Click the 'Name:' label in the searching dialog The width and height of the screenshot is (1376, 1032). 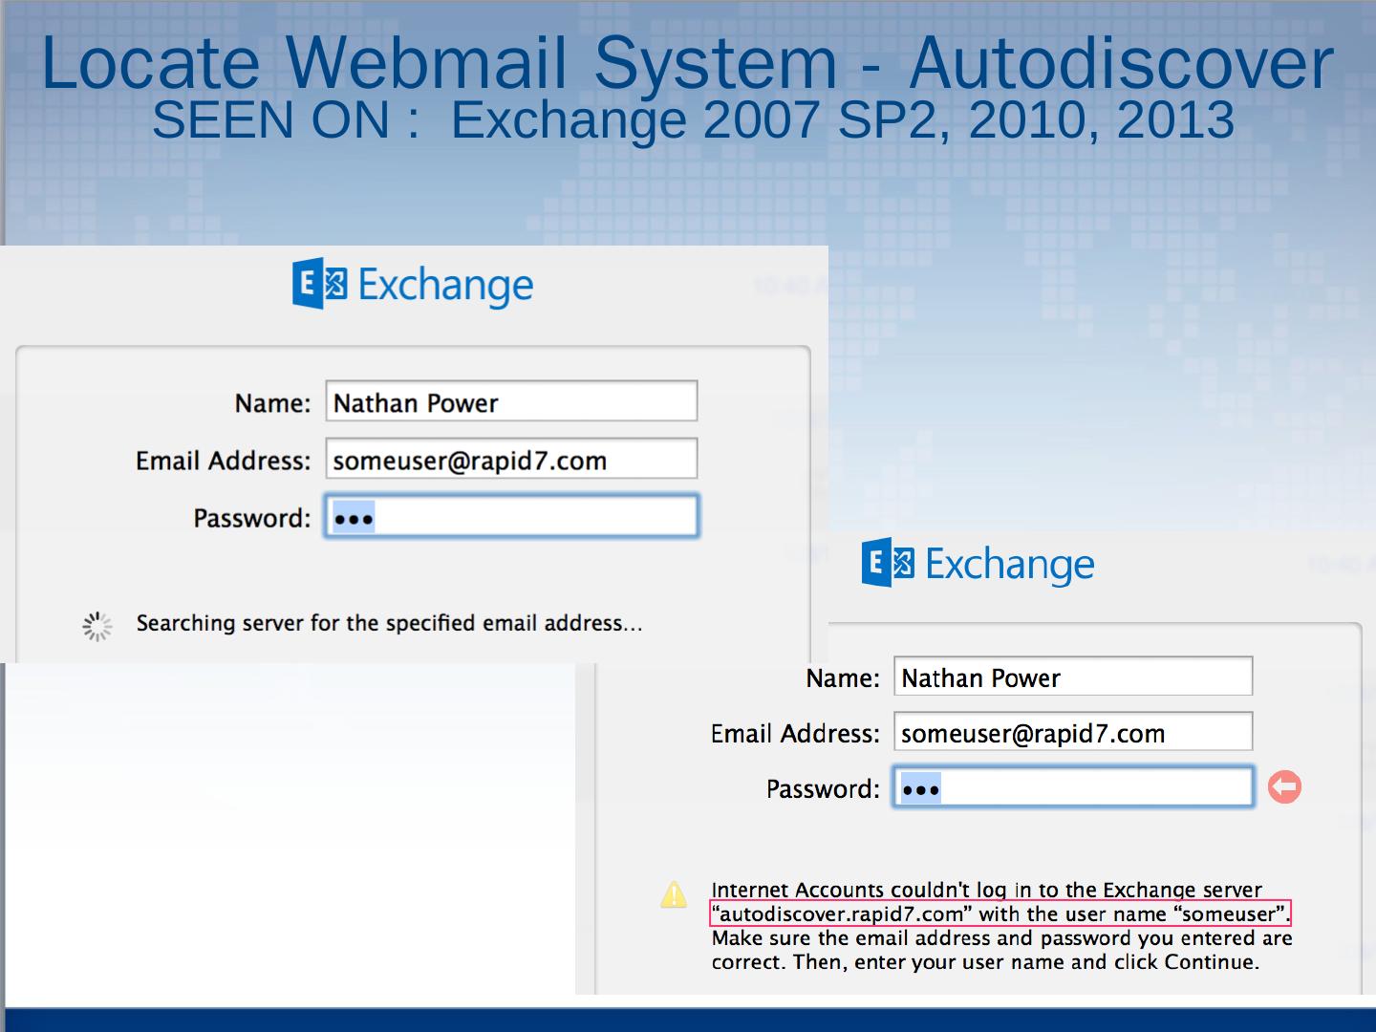(272, 403)
